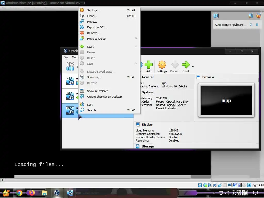Expand the Move to Group submenu arrow
This screenshot has height=198, width=264.
136,38
